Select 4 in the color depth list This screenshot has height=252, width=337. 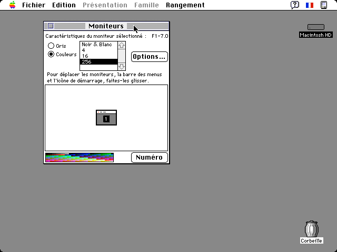click(x=98, y=50)
